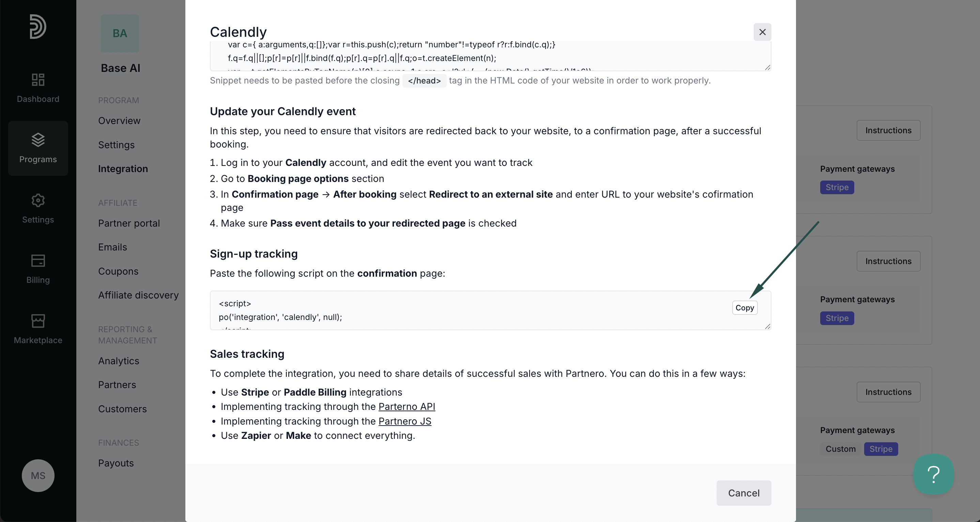
Task: Click the bottom Instructions button near the Custom tag
Action: click(888, 392)
